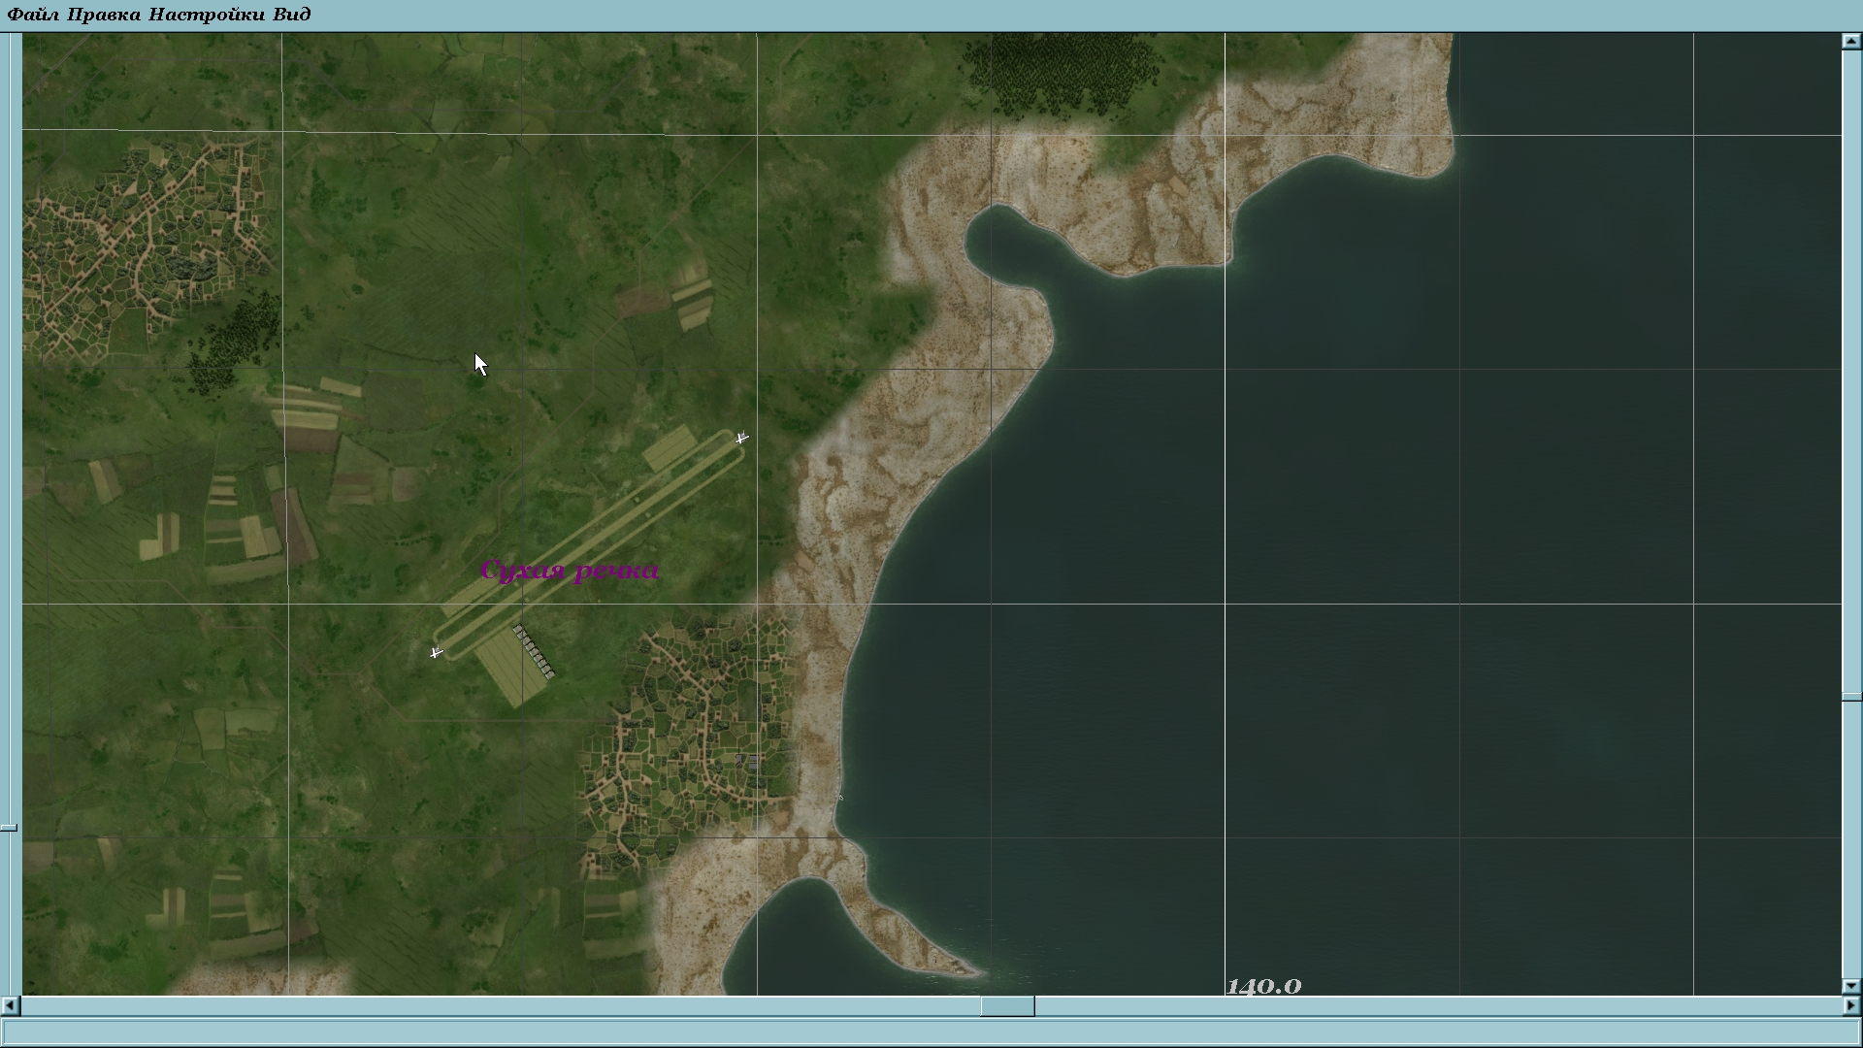The height and width of the screenshot is (1048, 1863).
Task: Select the Сухая речка airfield label
Action: tap(570, 571)
